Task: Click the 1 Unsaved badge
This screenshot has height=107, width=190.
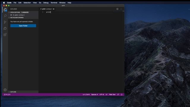Action: (x=25, y=12)
